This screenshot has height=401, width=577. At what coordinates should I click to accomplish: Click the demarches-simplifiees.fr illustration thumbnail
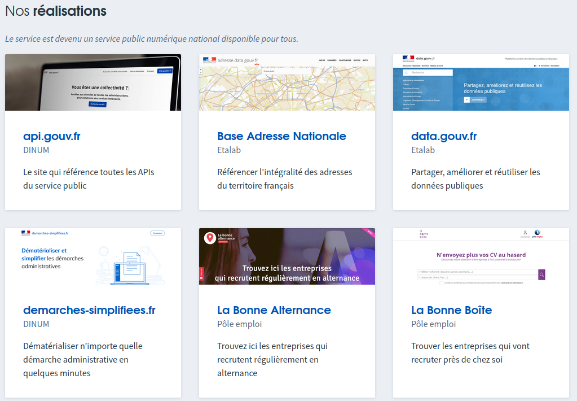(x=93, y=256)
